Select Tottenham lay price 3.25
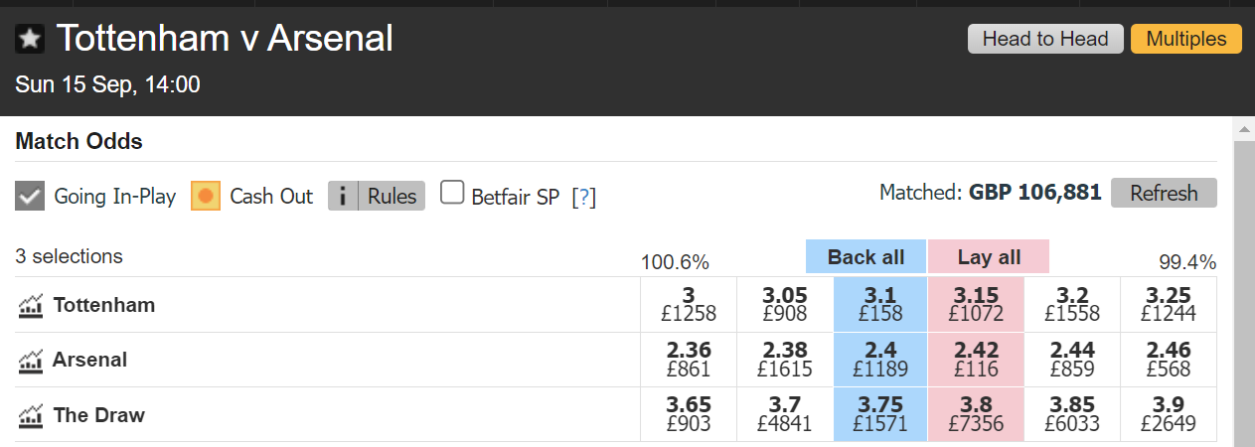This screenshot has width=1255, height=447. [1168, 304]
